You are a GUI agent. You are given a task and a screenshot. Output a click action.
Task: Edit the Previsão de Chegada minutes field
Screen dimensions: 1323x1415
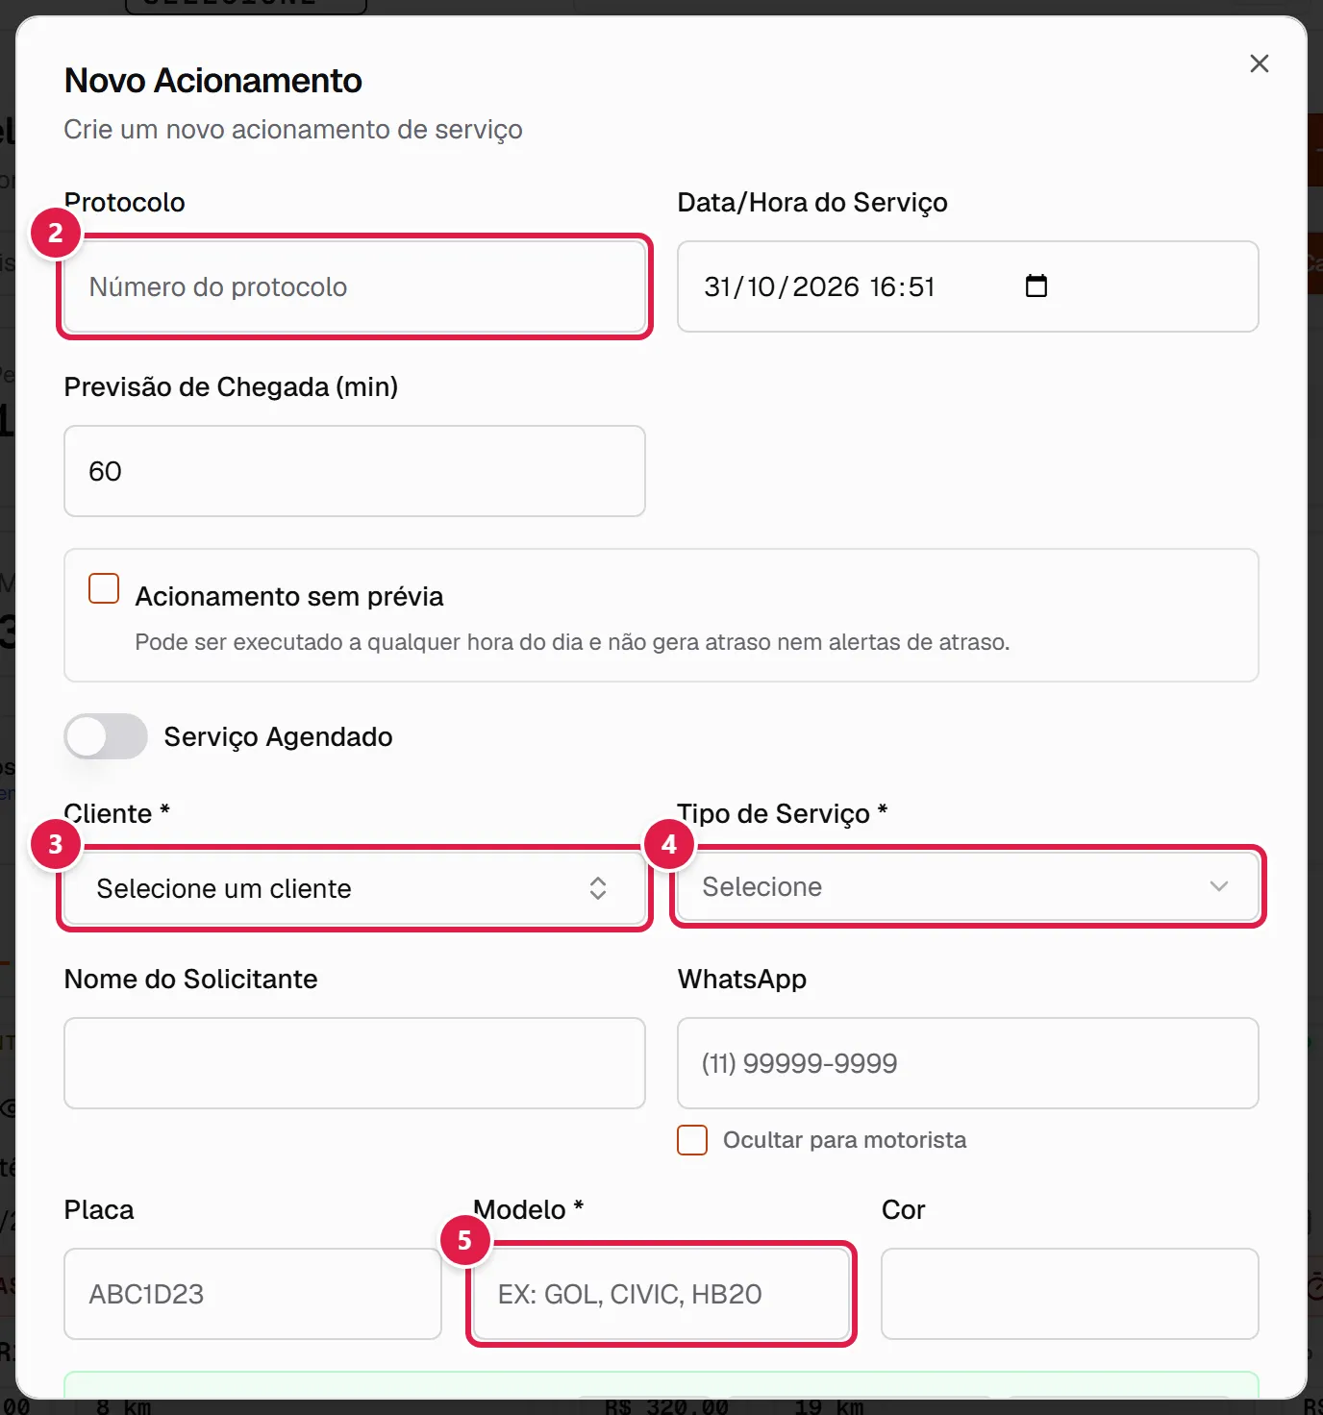[x=355, y=471]
